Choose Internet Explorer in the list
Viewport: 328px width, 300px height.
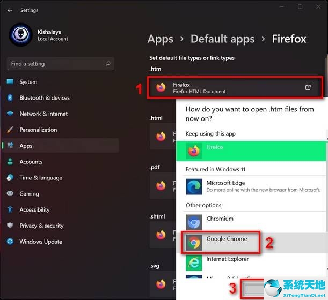[252, 262]
